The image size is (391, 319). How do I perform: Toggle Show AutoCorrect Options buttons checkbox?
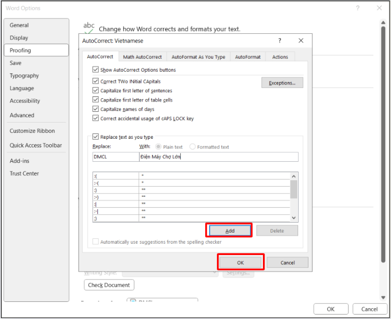tap(95, 70)
